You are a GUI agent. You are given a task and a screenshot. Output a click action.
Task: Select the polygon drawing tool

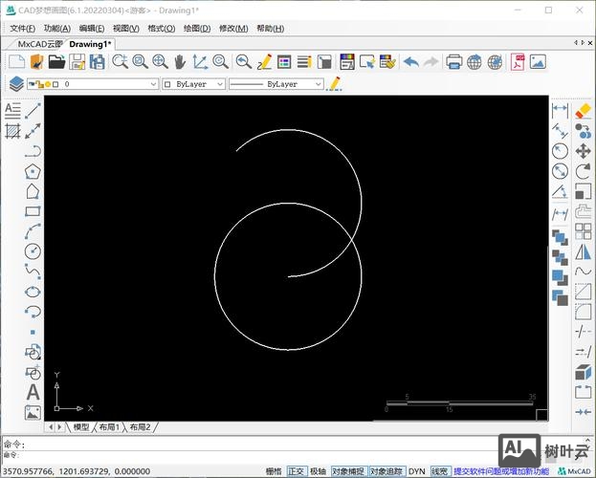click(33, 171)
